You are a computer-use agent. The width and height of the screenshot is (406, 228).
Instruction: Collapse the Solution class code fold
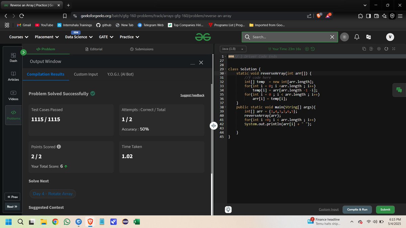coord(225,69)
